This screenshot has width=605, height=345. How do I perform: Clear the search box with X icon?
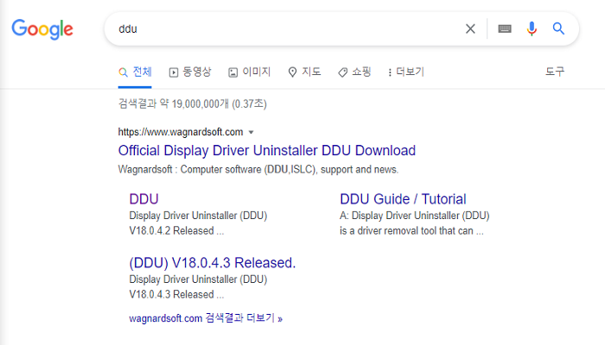(470, 28)
